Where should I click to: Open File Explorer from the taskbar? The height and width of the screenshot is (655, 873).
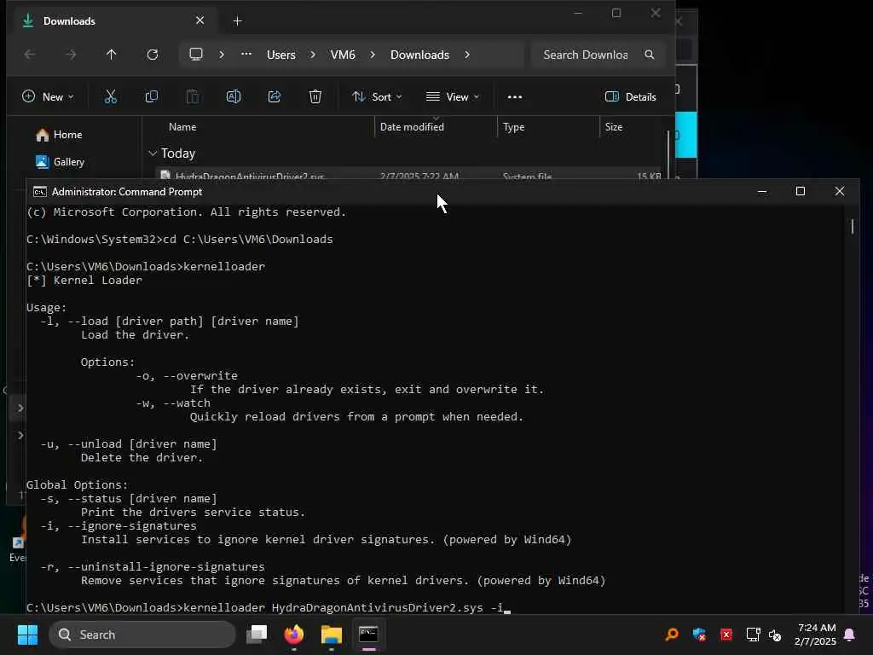332,635
